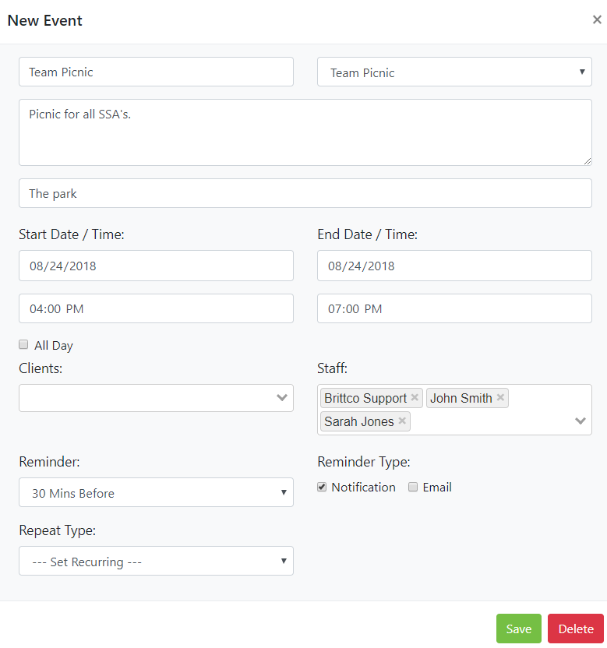
Task: Enable Email reminder type
Action: 414,487
